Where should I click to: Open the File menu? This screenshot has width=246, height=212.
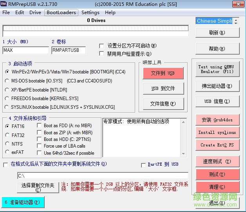pyautogui.click(x=6, y=13)
